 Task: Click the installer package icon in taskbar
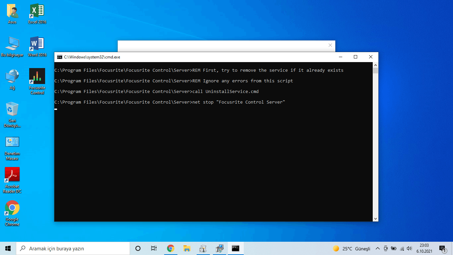point(203,248)
